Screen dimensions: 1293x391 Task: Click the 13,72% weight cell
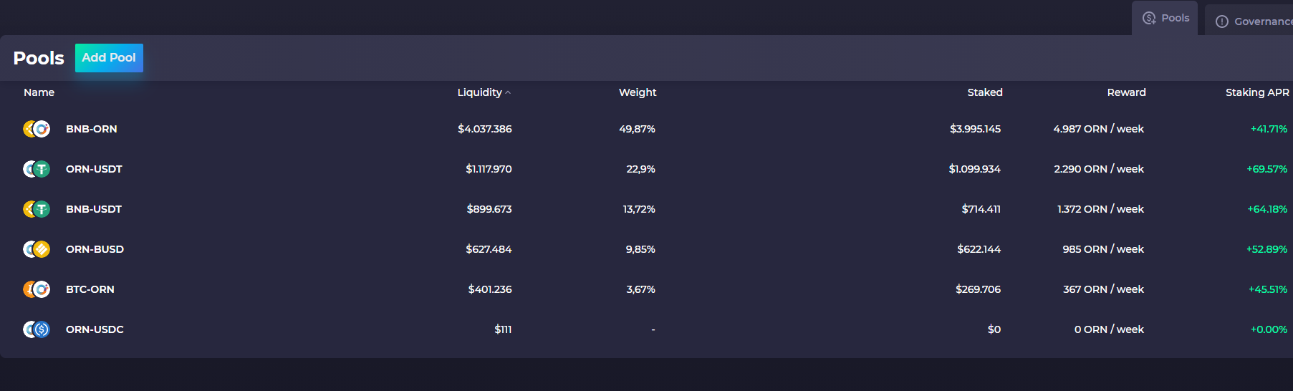point(640,209)
